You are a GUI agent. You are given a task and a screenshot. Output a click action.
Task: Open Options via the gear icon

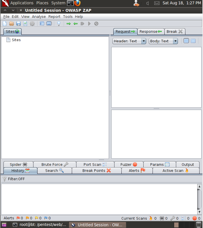click(x=32, y=24)
